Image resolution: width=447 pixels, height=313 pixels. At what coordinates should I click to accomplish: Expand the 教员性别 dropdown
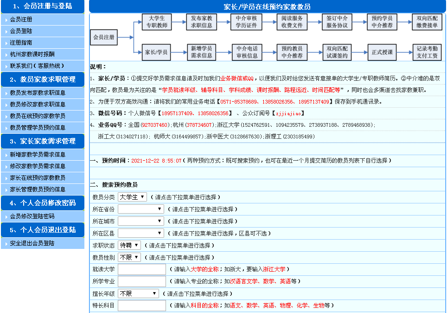(x=129, y=257)
